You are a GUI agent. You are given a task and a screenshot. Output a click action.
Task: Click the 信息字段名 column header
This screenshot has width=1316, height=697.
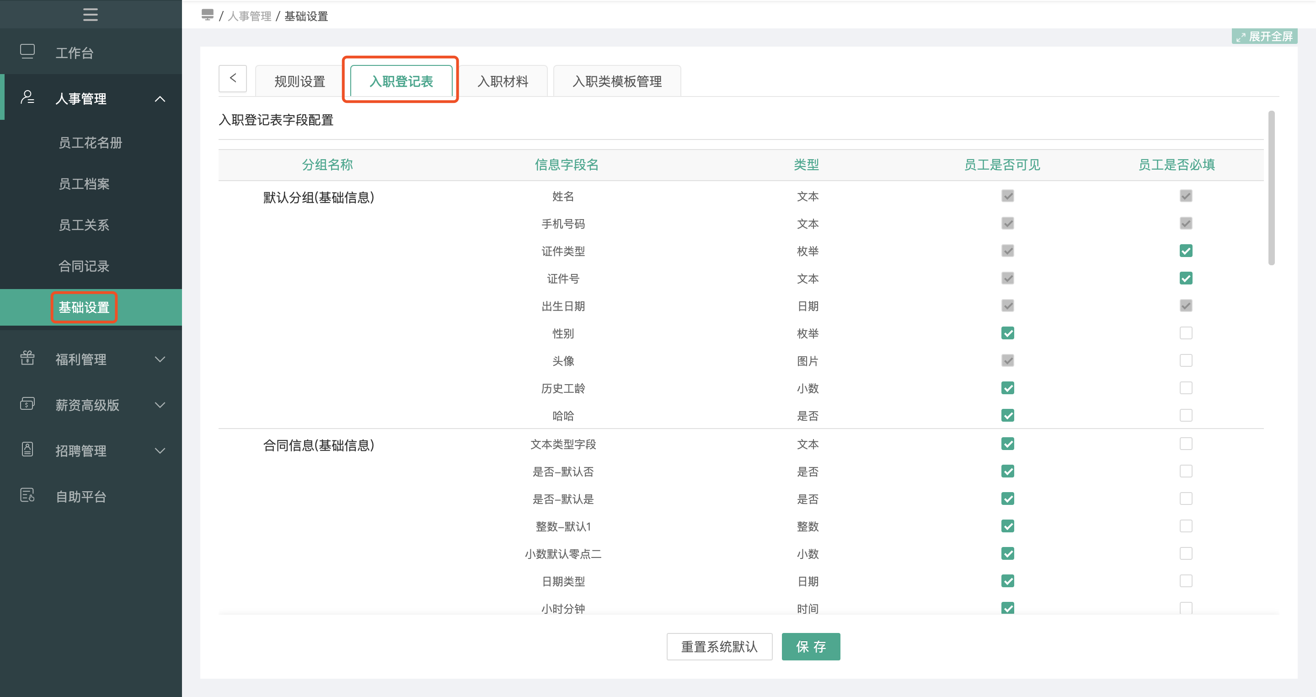pos(567,165)
